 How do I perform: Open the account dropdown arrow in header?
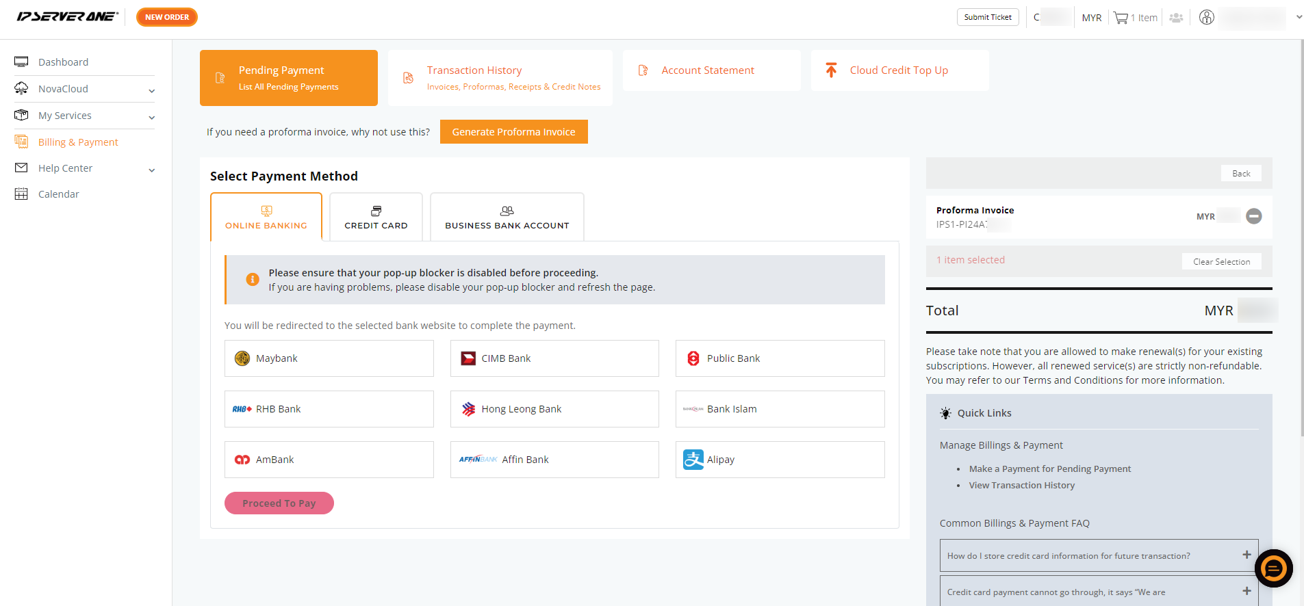[x=1299, y=17]
